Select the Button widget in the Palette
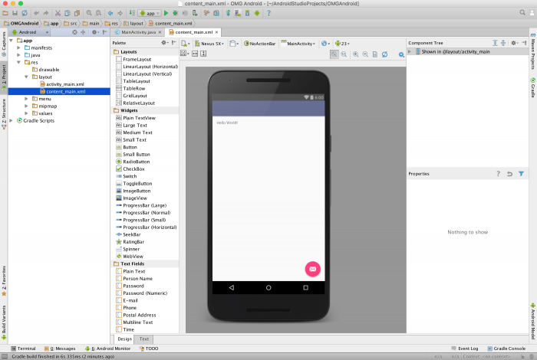Screen dimensions: 537x360 coord(130,147)
